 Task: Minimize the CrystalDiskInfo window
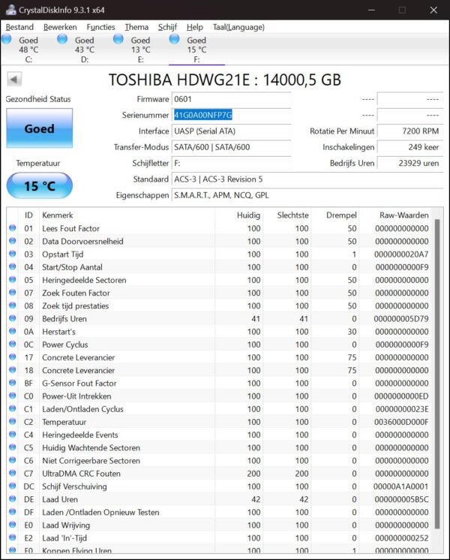[371, 10]
